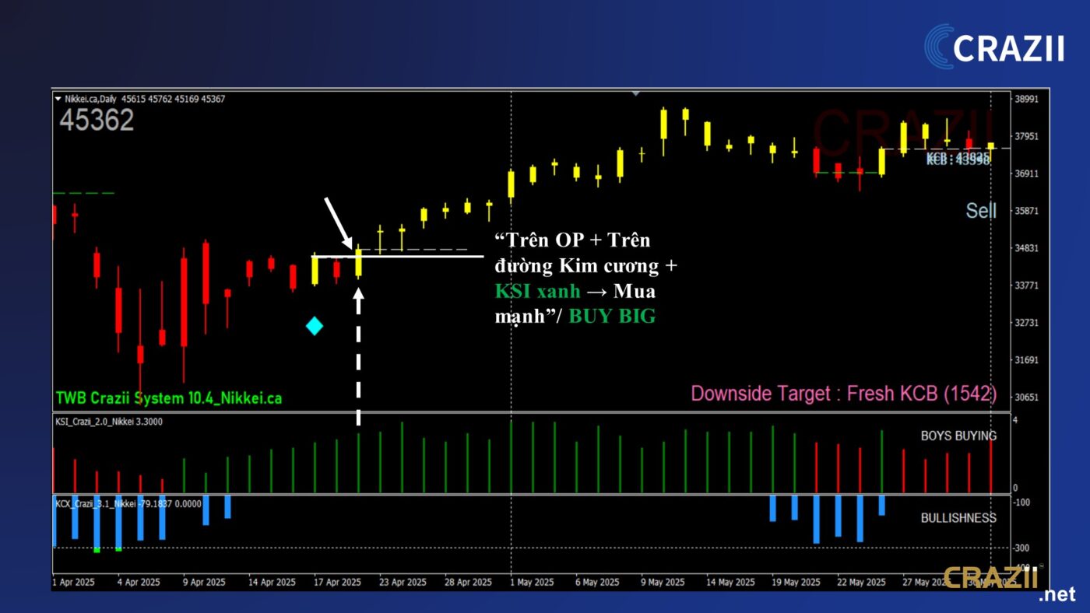Click the BULLISHNESS label
1090x613 pixels.
(x=958, y=517)
